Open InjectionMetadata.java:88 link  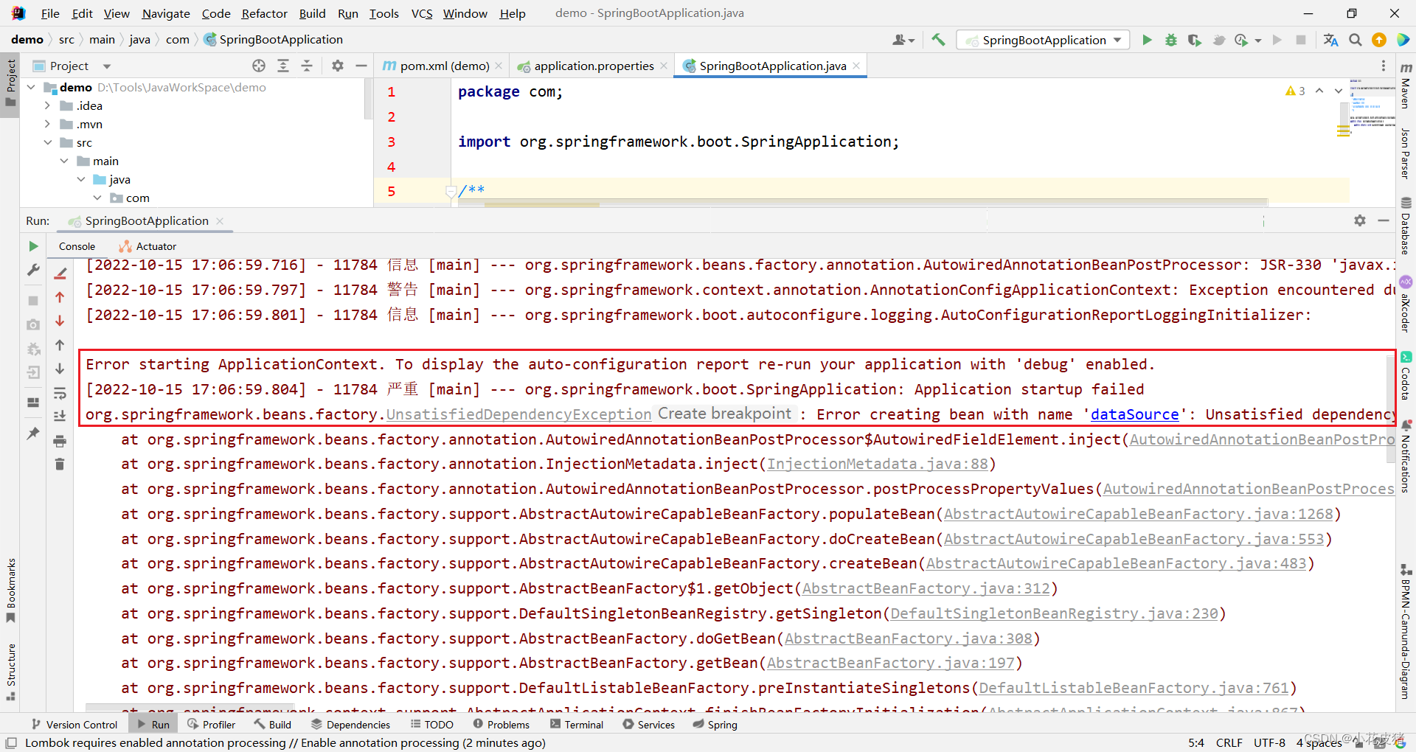point(877,464)
